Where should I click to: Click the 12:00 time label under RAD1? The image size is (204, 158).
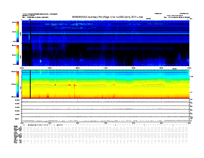pos(106,68)
